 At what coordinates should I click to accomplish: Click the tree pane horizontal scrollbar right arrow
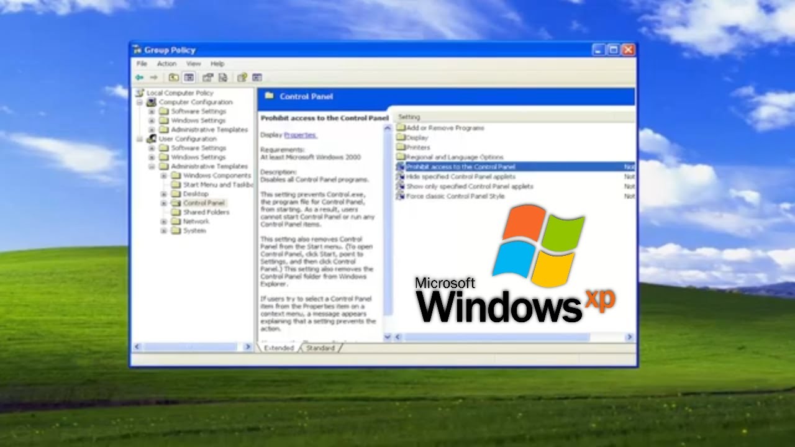[x=248, y=347]
